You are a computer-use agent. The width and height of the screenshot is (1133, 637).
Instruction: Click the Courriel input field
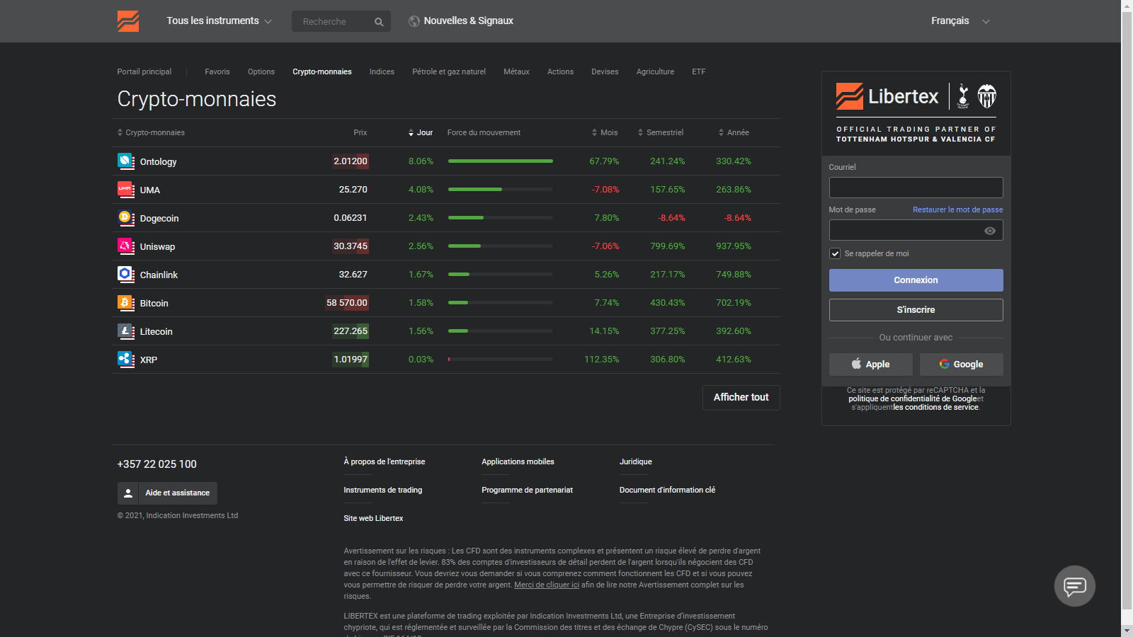tap(916, 188)
